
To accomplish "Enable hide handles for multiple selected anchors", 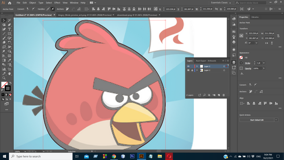I will click(53, 9).
